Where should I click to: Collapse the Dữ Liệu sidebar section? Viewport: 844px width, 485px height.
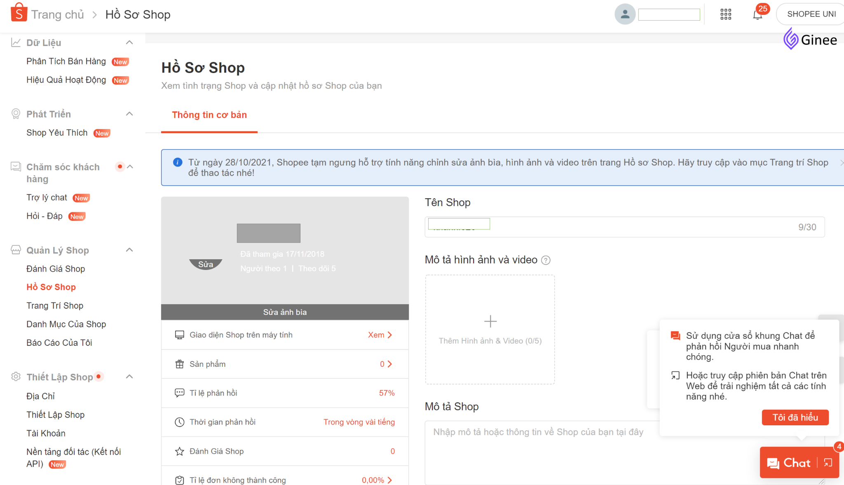tap(129, 42)
